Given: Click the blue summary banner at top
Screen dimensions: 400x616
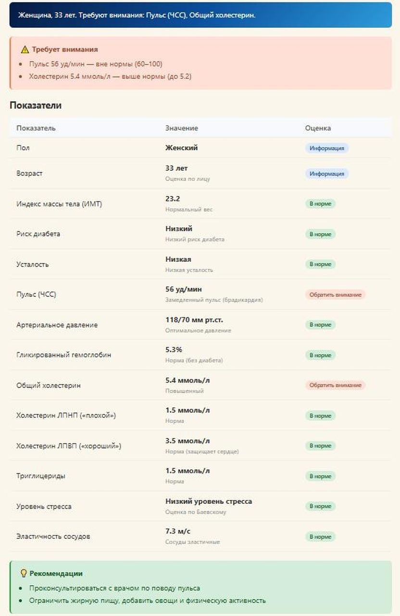Looking at the screenshot, I should (200, 15).
